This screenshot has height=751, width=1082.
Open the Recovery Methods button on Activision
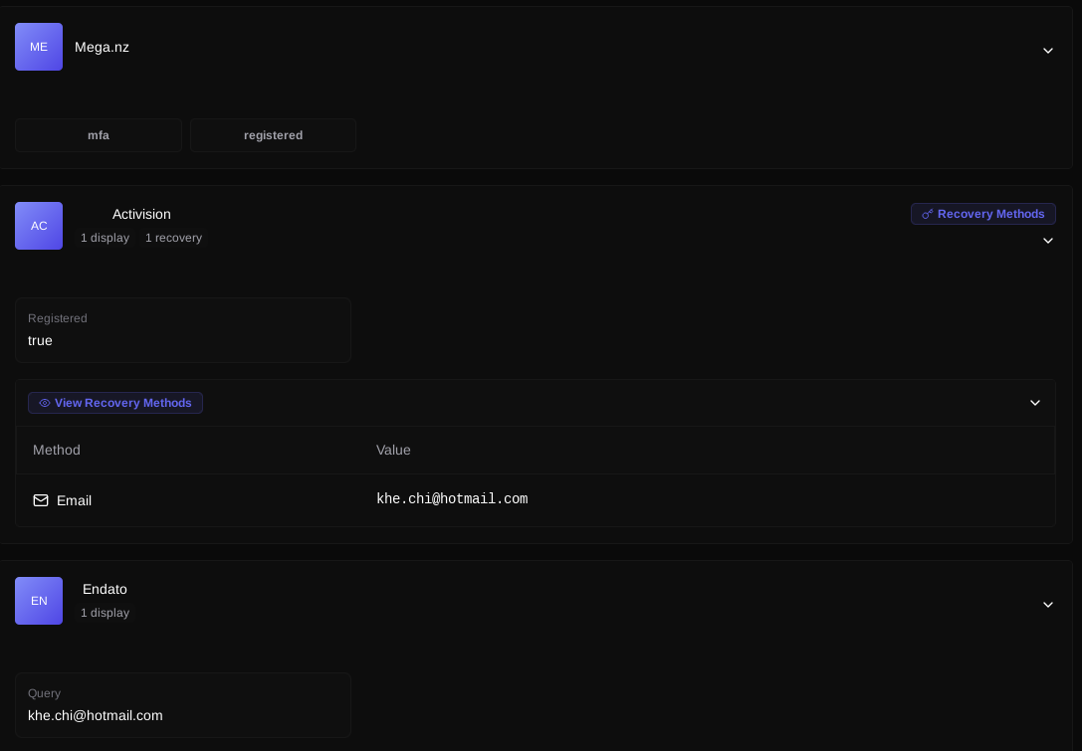[982, 214]
